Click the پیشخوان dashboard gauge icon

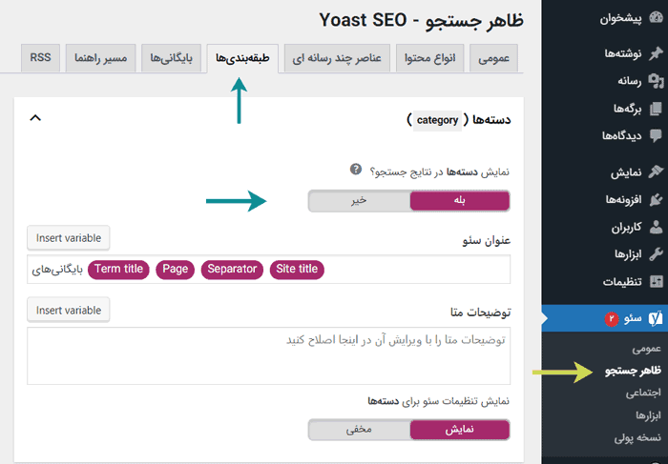[657, 18]
